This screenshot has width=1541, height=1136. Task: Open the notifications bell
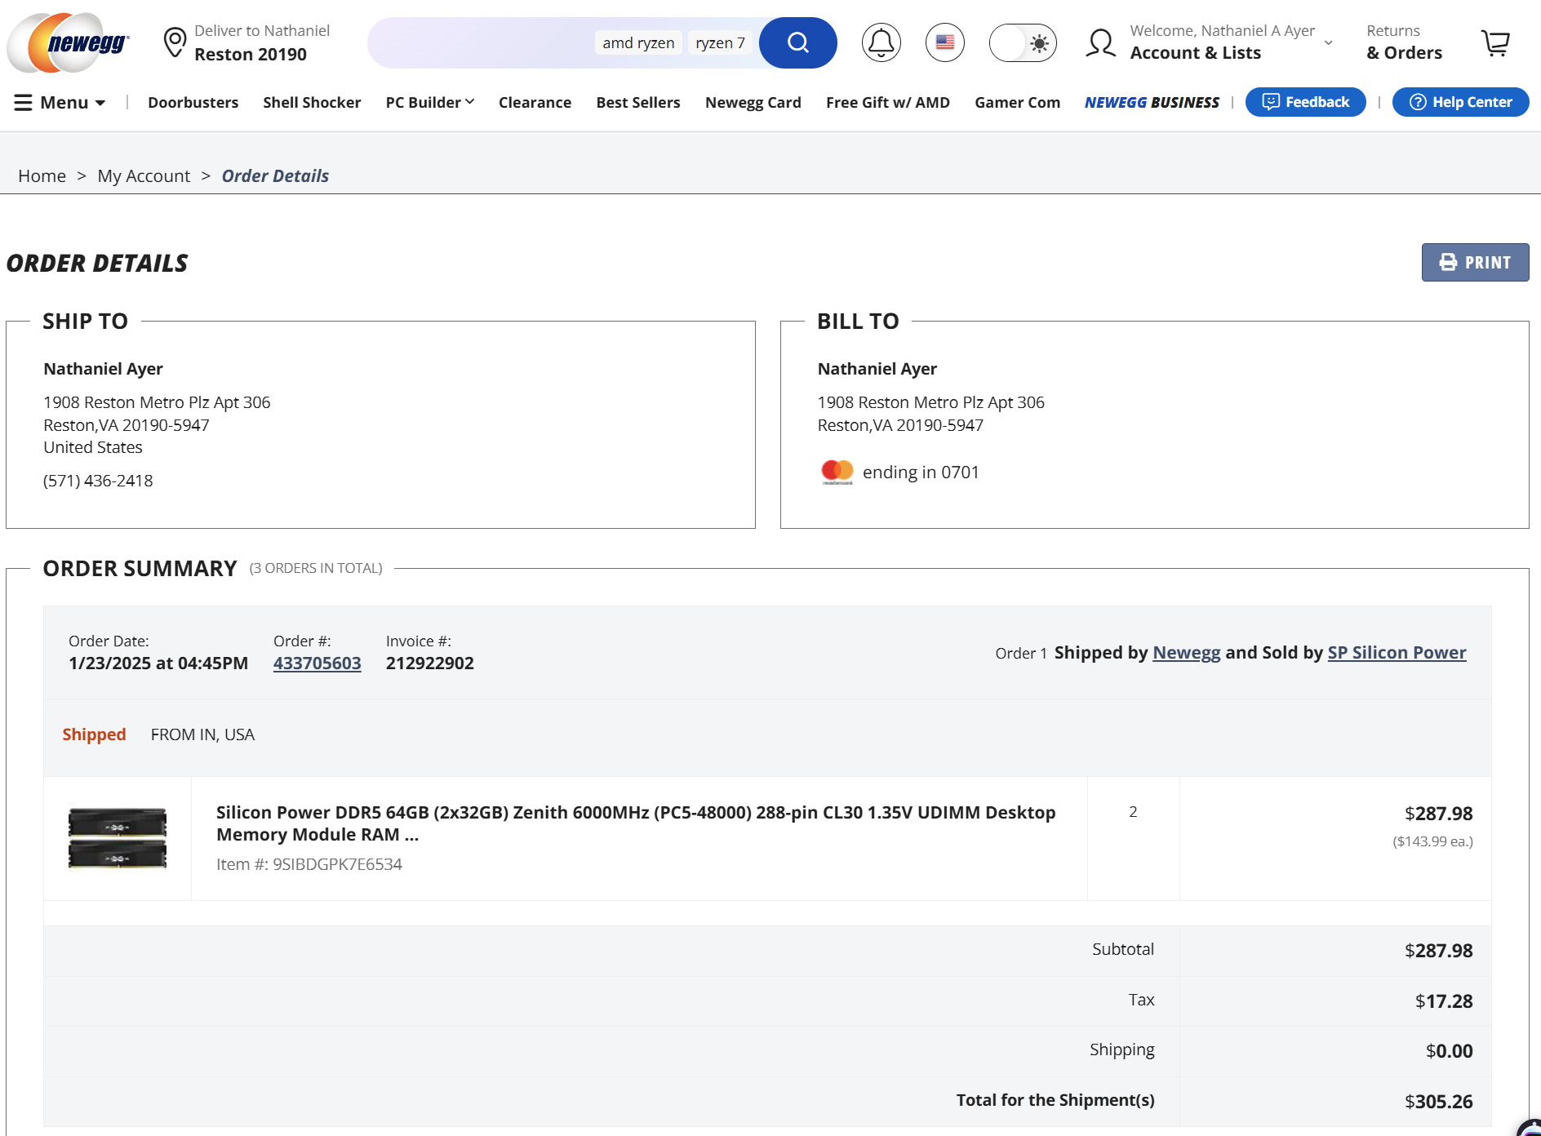click(881, 42)
